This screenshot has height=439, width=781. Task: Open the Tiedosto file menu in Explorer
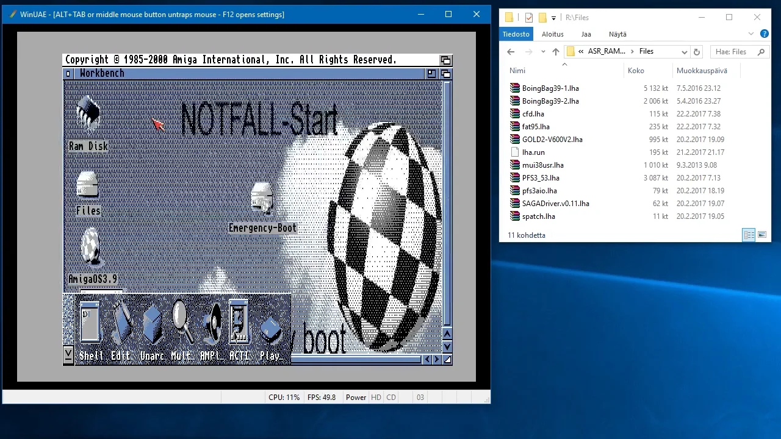click(516, 34)
